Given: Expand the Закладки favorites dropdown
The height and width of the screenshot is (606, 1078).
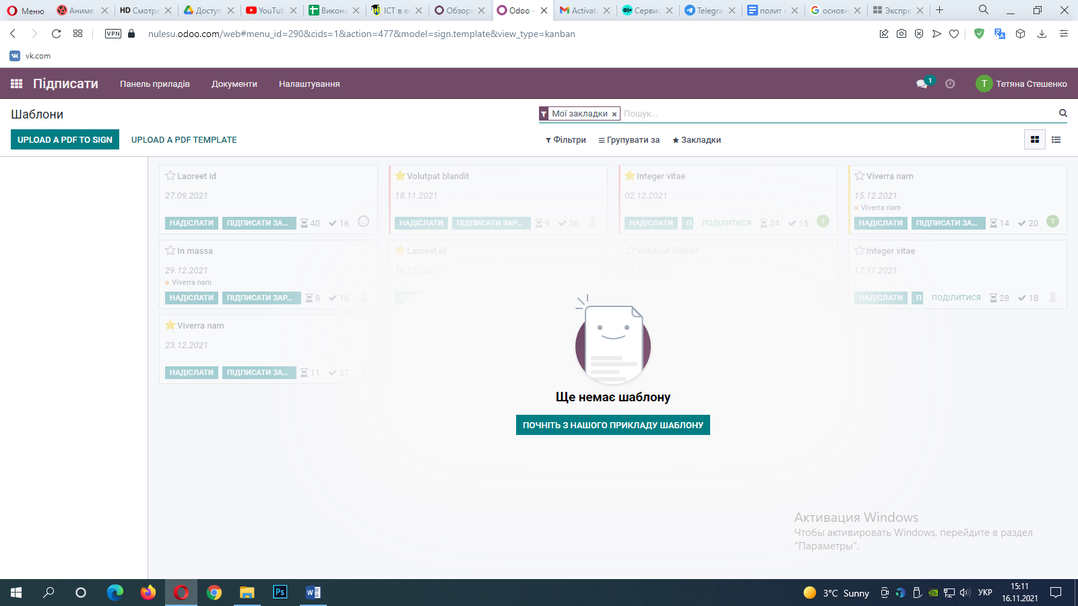Looking at the screenshot, I should [x=697, y=140].
